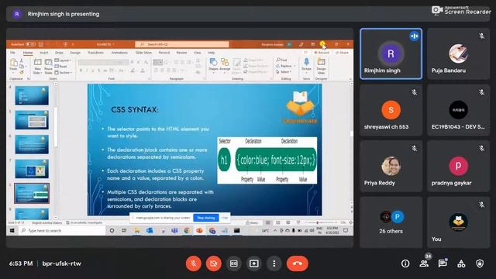Click the Share button in PowerPoint
Image resolution: width=496 pixels, height=279 pixels.
tap(342, 53)
